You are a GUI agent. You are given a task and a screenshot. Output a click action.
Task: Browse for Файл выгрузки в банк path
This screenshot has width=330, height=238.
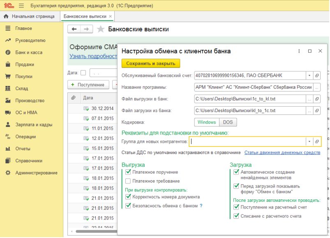309,99
